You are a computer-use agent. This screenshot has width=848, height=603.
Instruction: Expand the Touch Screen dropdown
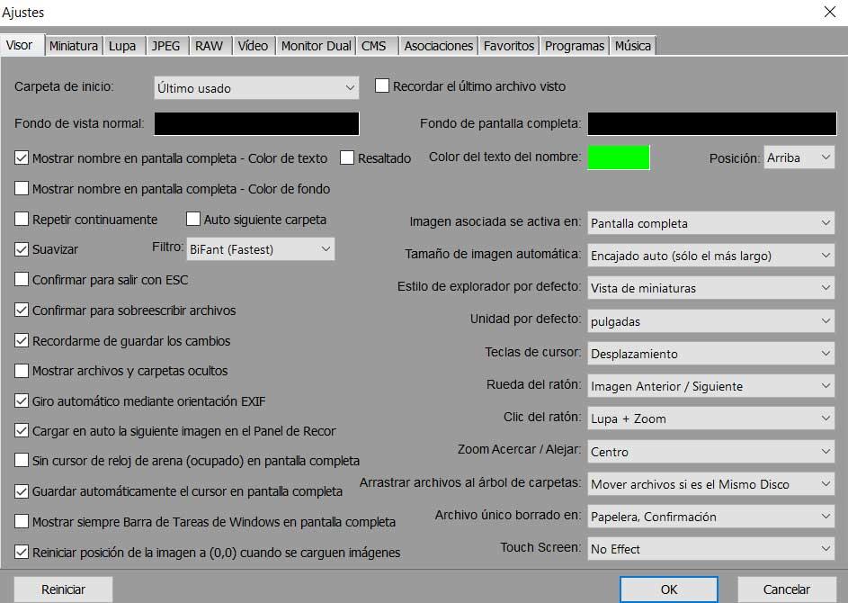pos(710,549)
